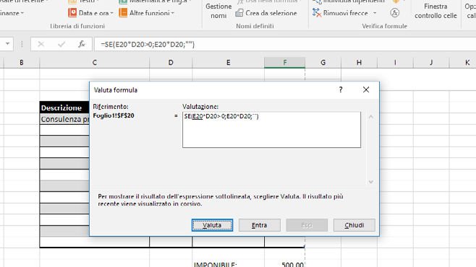This screenshot has height=267, width=476.
Task: Open help via the question mark in dialog
Action: point(341,89)
